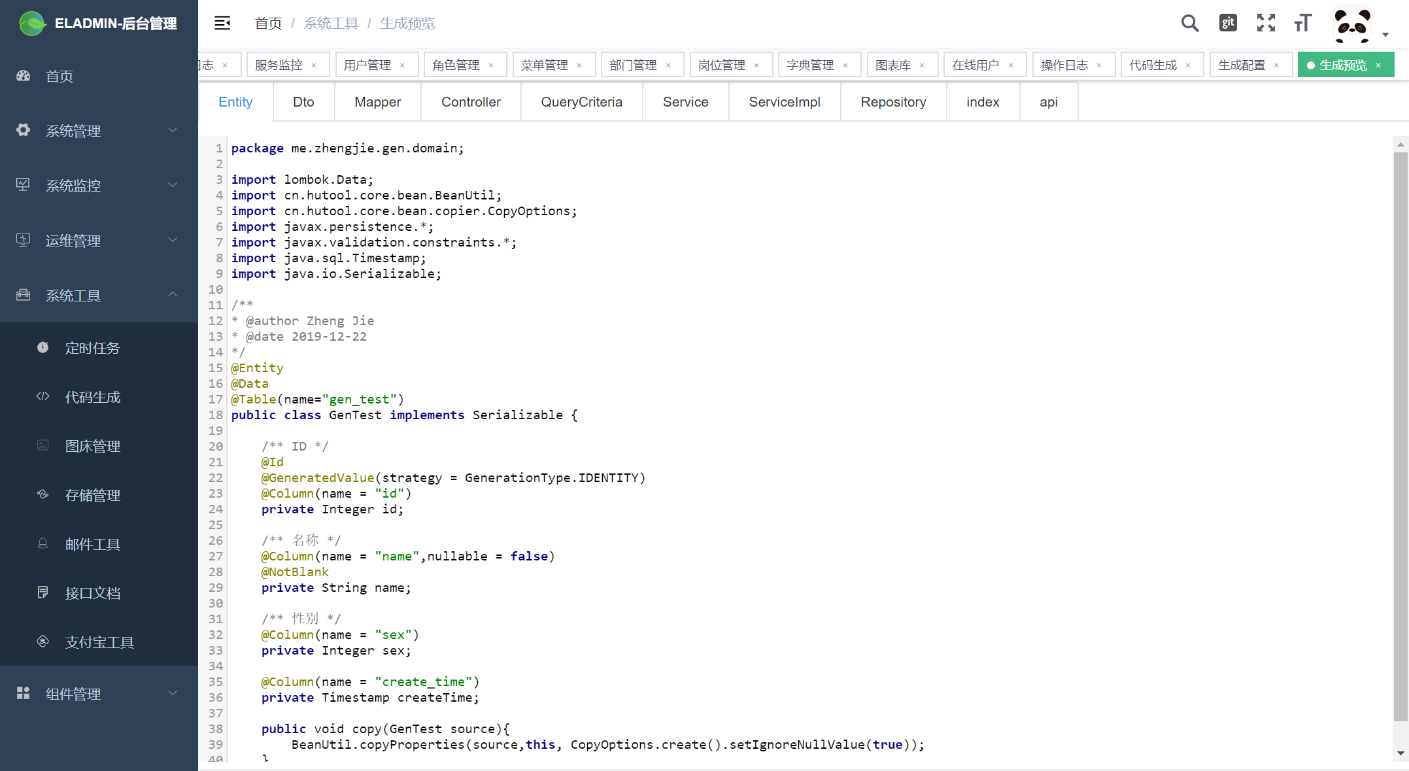
Task: Open the font size setting icon
Action: [1303, 24]
